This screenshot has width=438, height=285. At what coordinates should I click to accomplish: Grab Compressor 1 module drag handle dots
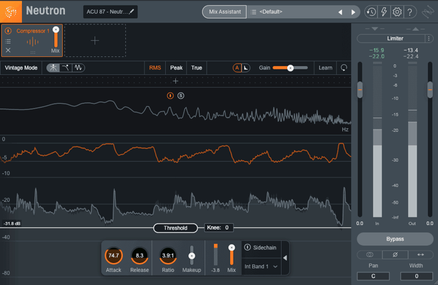[33, 52]
